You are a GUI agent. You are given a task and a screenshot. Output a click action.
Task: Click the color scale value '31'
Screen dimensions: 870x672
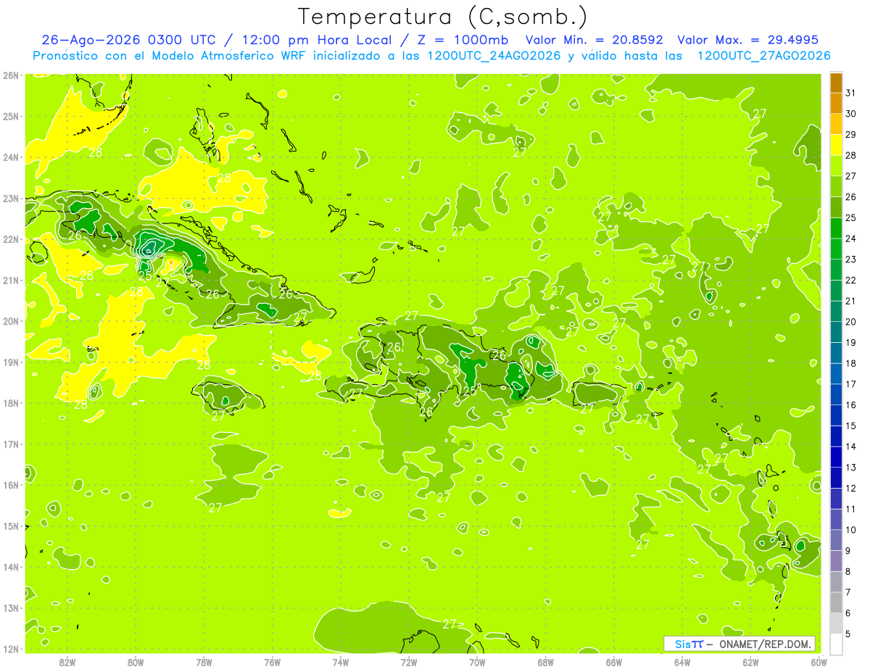point(850,92)
